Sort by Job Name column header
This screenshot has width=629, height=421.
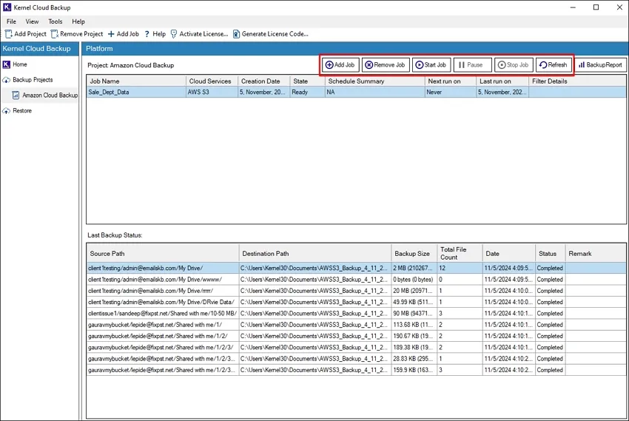(x=136, y=81)
